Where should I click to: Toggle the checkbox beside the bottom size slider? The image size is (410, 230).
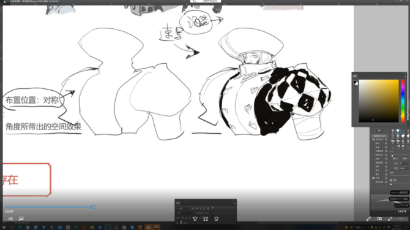(391, 180)
